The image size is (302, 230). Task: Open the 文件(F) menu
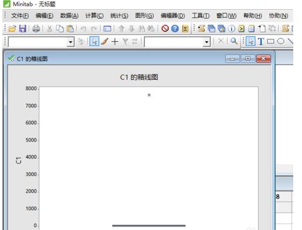[20, 16]
